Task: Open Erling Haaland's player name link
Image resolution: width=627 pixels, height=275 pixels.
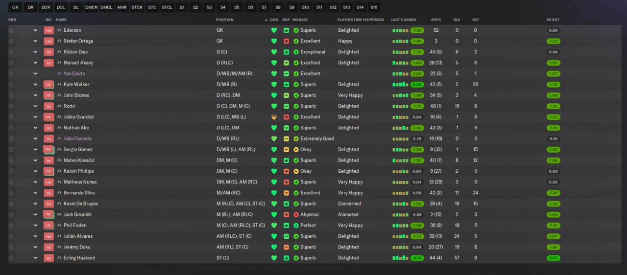Action: tap(79, 258)
